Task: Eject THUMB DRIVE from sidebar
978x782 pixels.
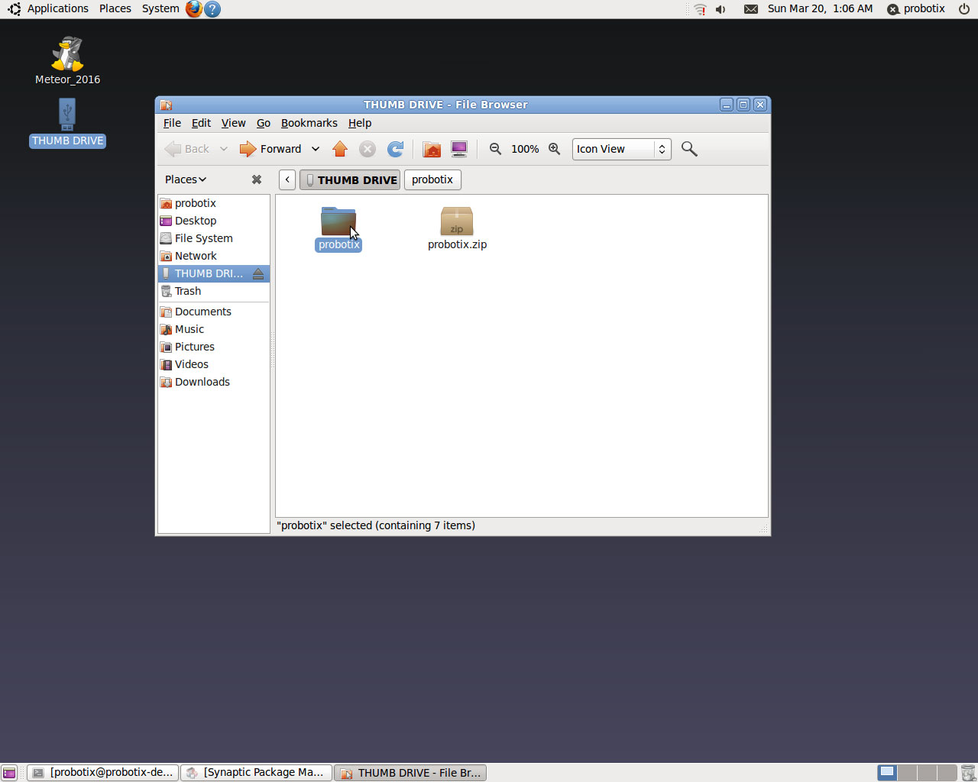Action: (x=258, y=273)
